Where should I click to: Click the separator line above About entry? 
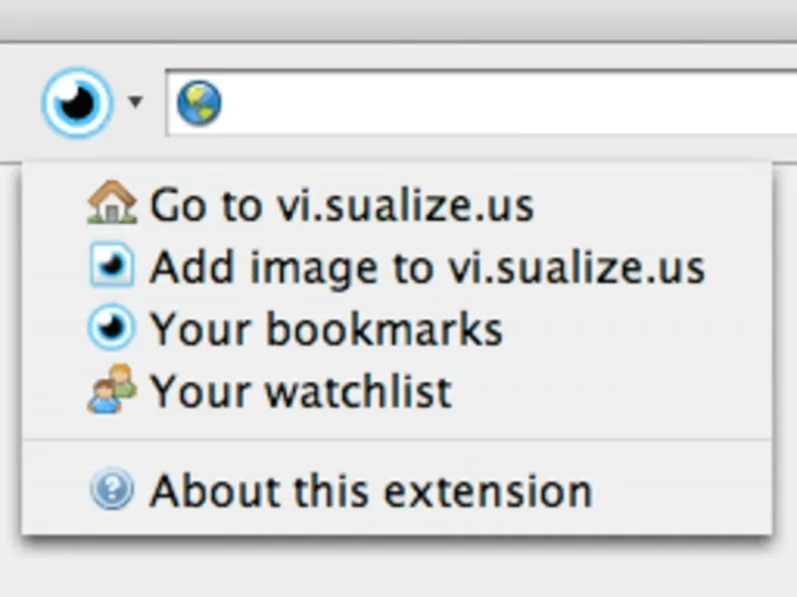(x=398, y=439)
